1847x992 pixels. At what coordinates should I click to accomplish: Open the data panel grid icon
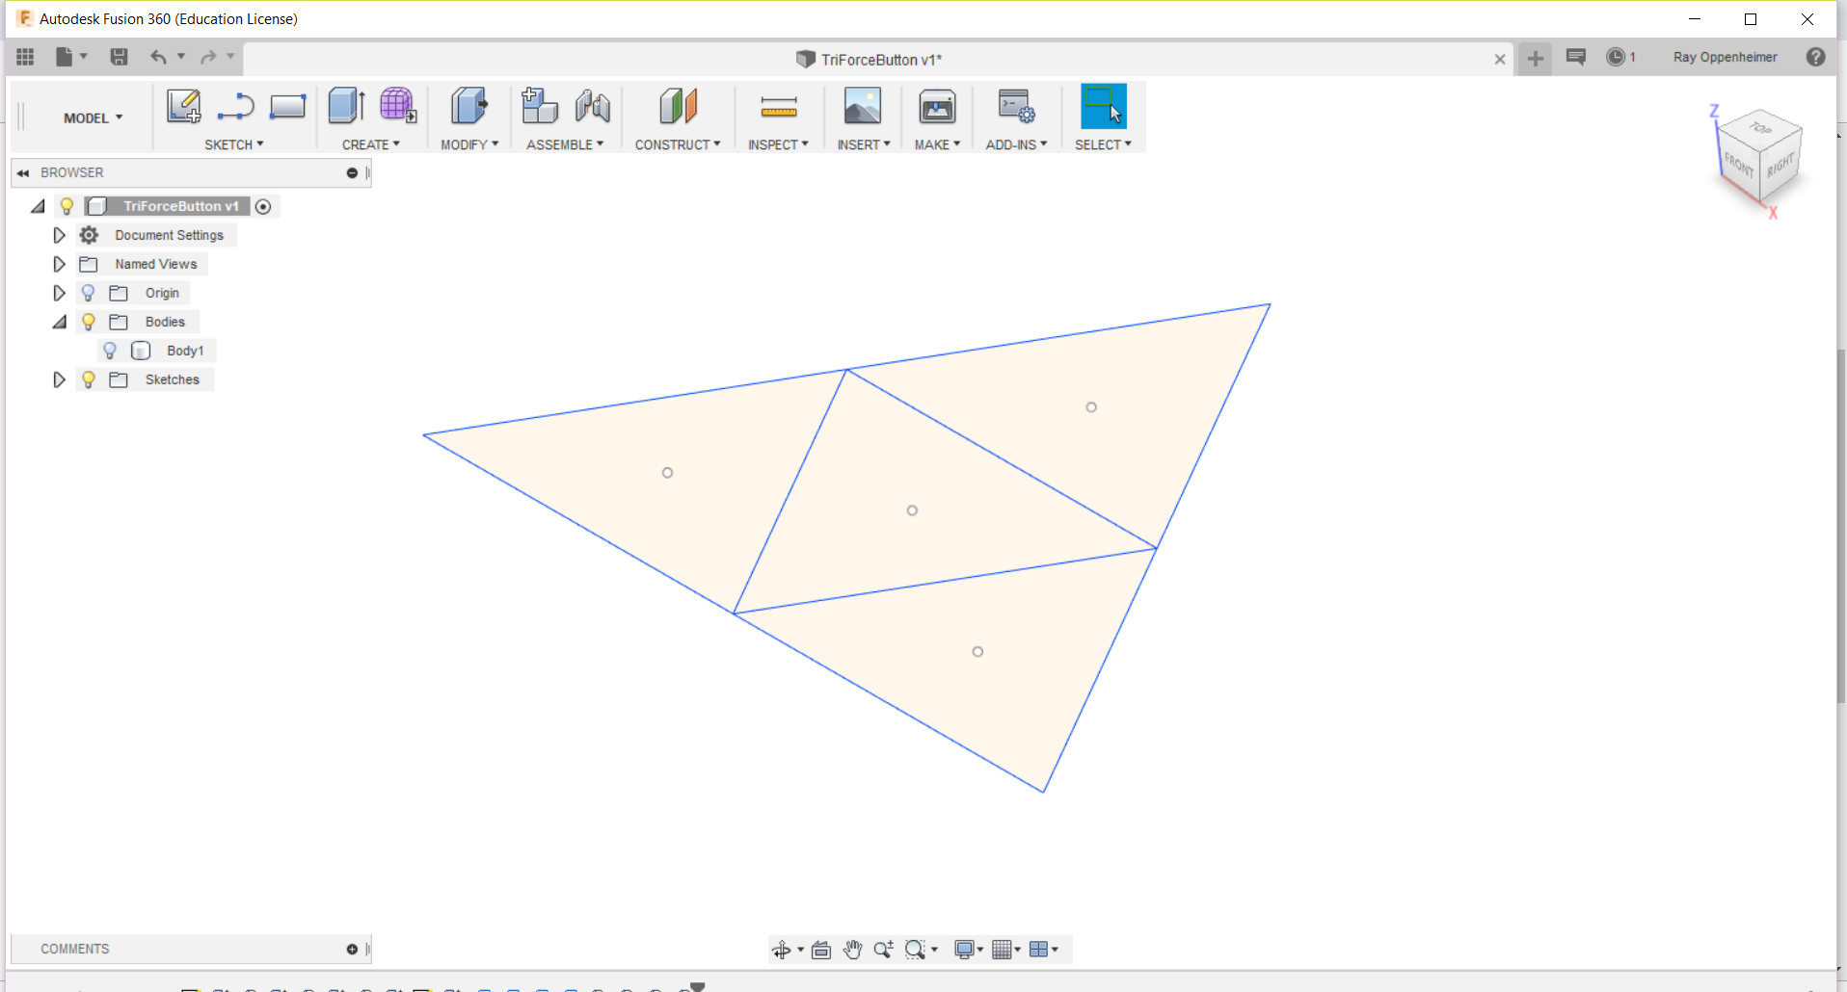coord(25,57)
